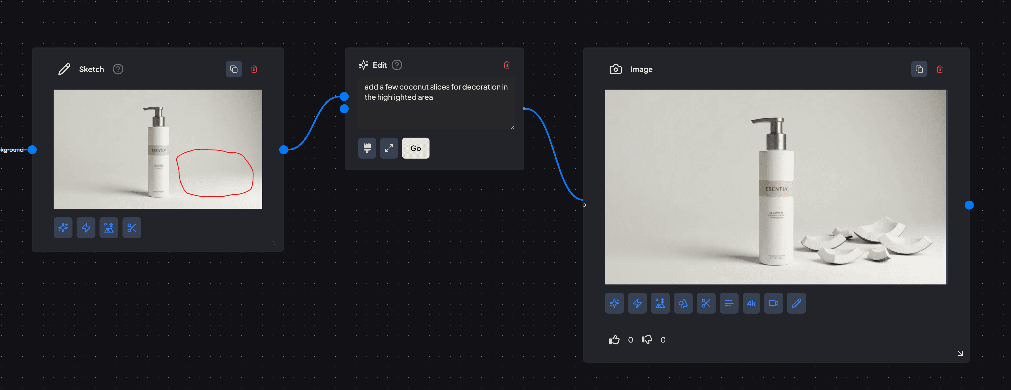Delete the Edit node
Viewport: 1011px width, 390px height.
[x=506, y=65]
